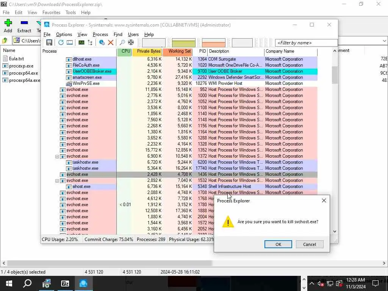Open the View menu in Process Explorer
The width and height of the screenshot is (388, 291).
pos(82,34)
